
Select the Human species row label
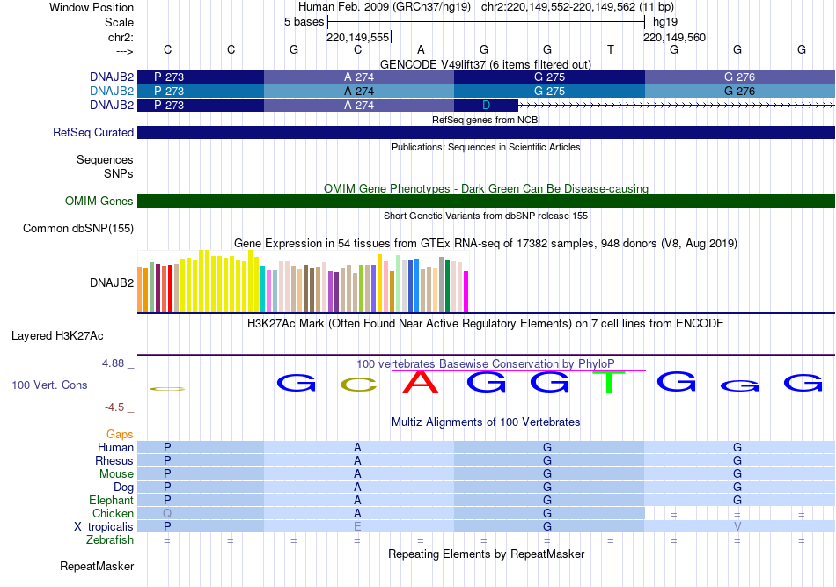click(115, 448)
